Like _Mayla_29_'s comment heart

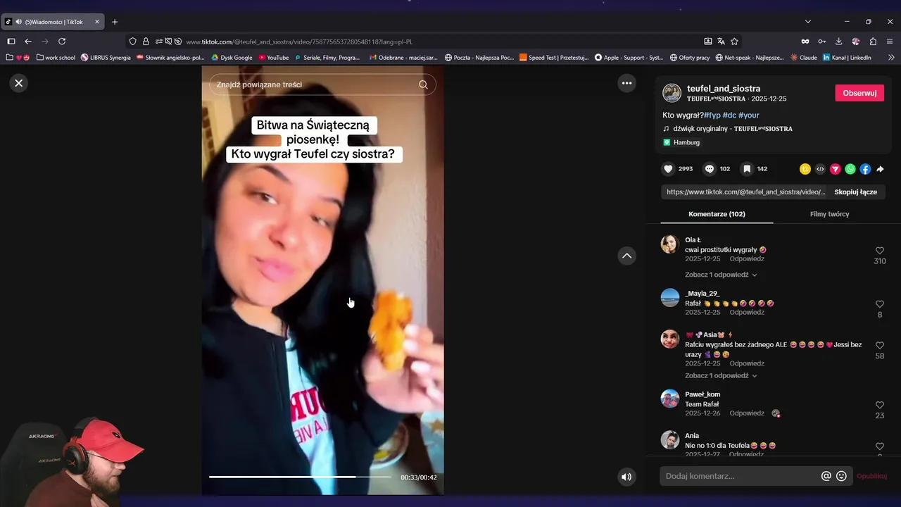(879, 304)
